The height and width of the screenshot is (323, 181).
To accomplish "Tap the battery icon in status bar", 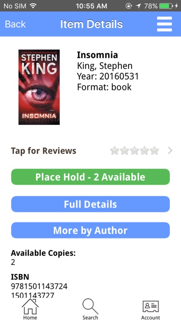I will 166,6.
